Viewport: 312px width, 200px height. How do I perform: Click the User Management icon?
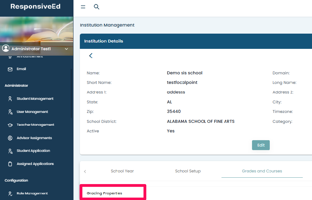[x=10, y=112]
